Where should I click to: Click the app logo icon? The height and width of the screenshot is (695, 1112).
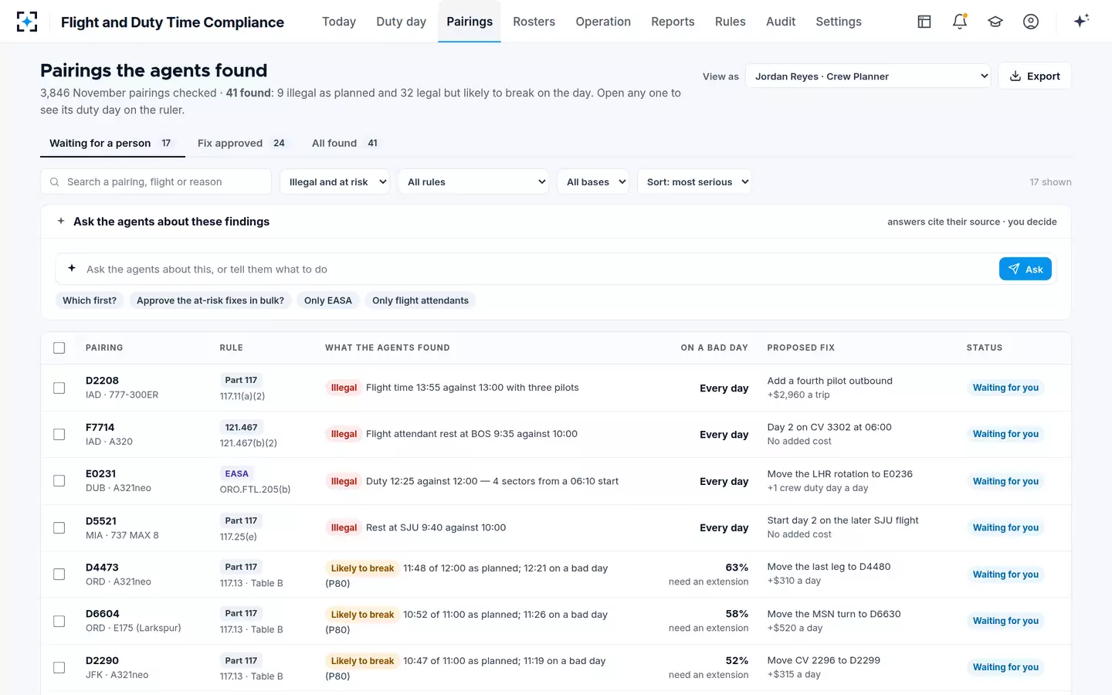click(27, 22)
